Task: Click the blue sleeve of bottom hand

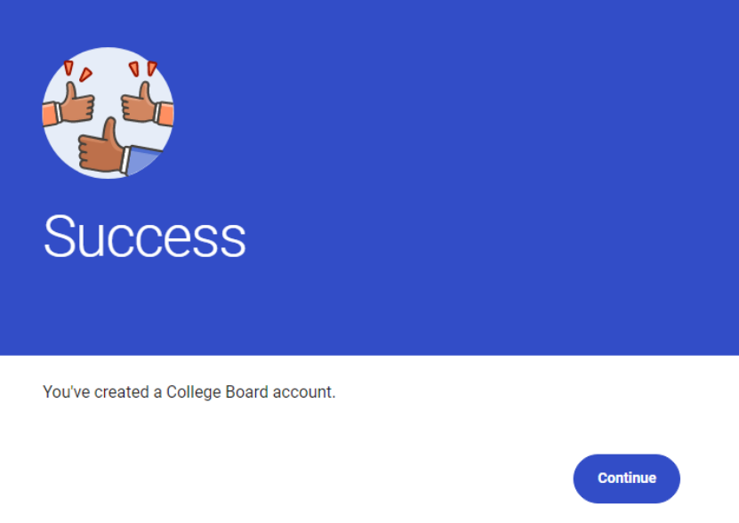Action: click(x=145, y=160)
